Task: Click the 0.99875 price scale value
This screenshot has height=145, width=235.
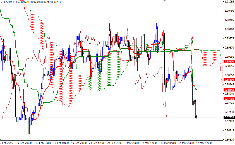Action: point(229,38)
